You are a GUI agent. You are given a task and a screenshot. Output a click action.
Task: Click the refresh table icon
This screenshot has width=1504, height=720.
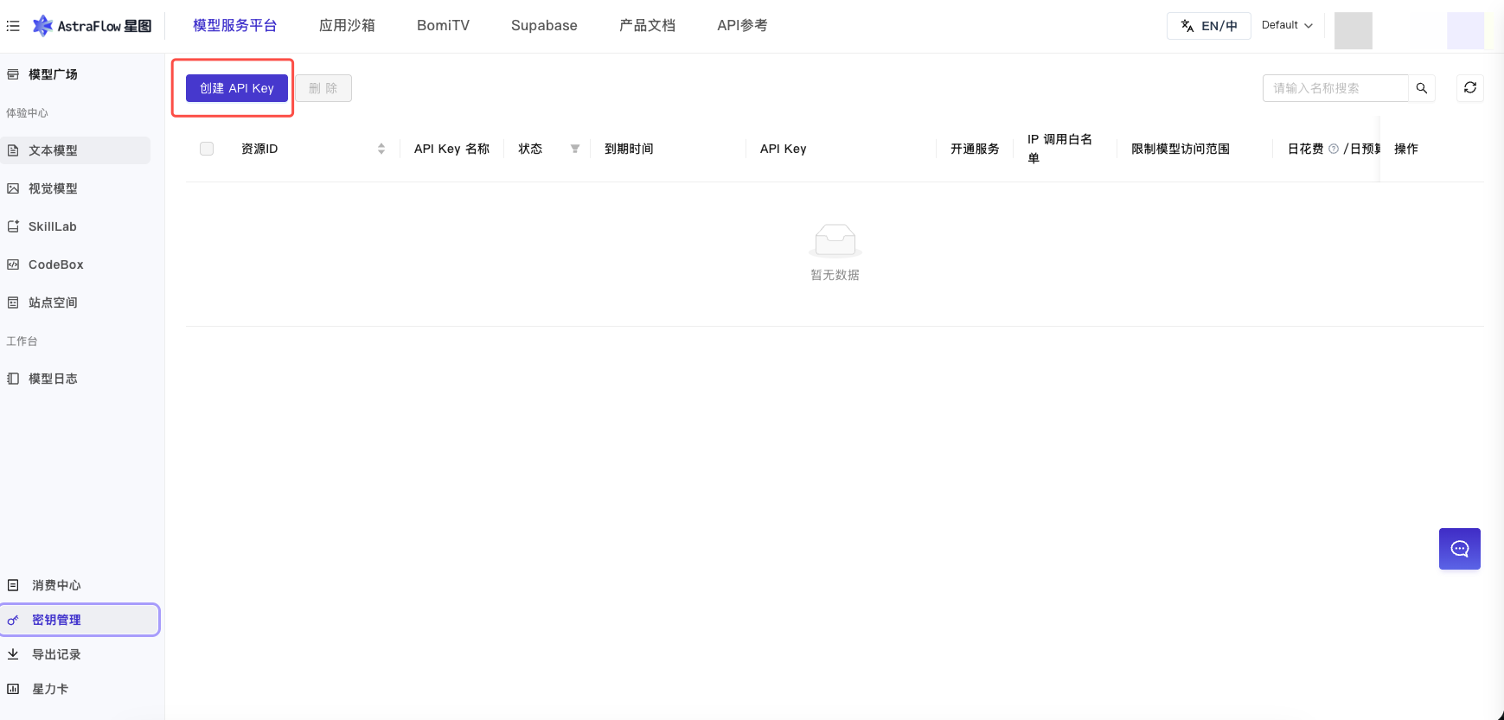pyautogui.click(x=1470, y=88)
